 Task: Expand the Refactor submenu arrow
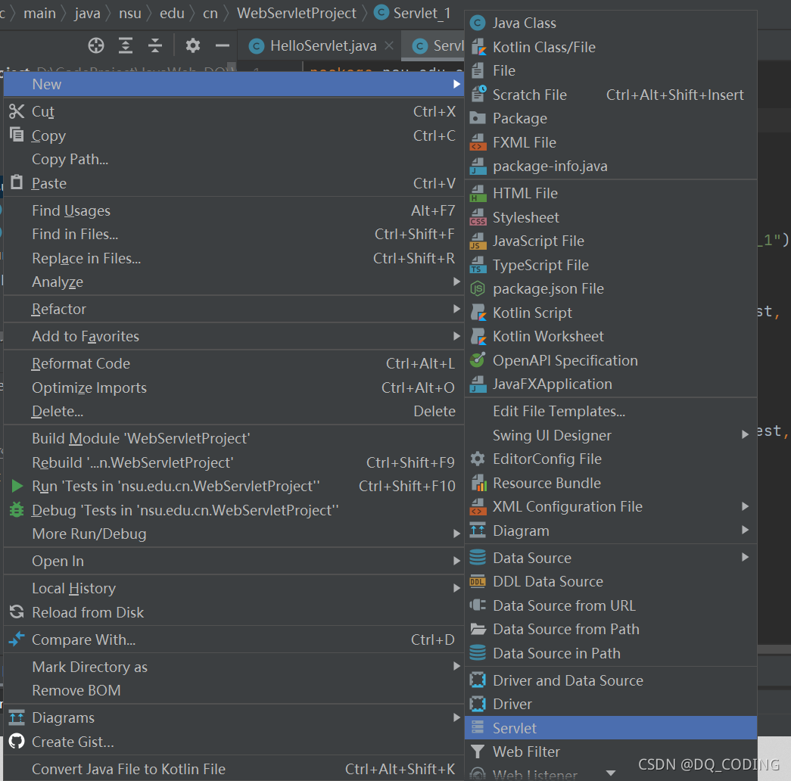(456, 309)
